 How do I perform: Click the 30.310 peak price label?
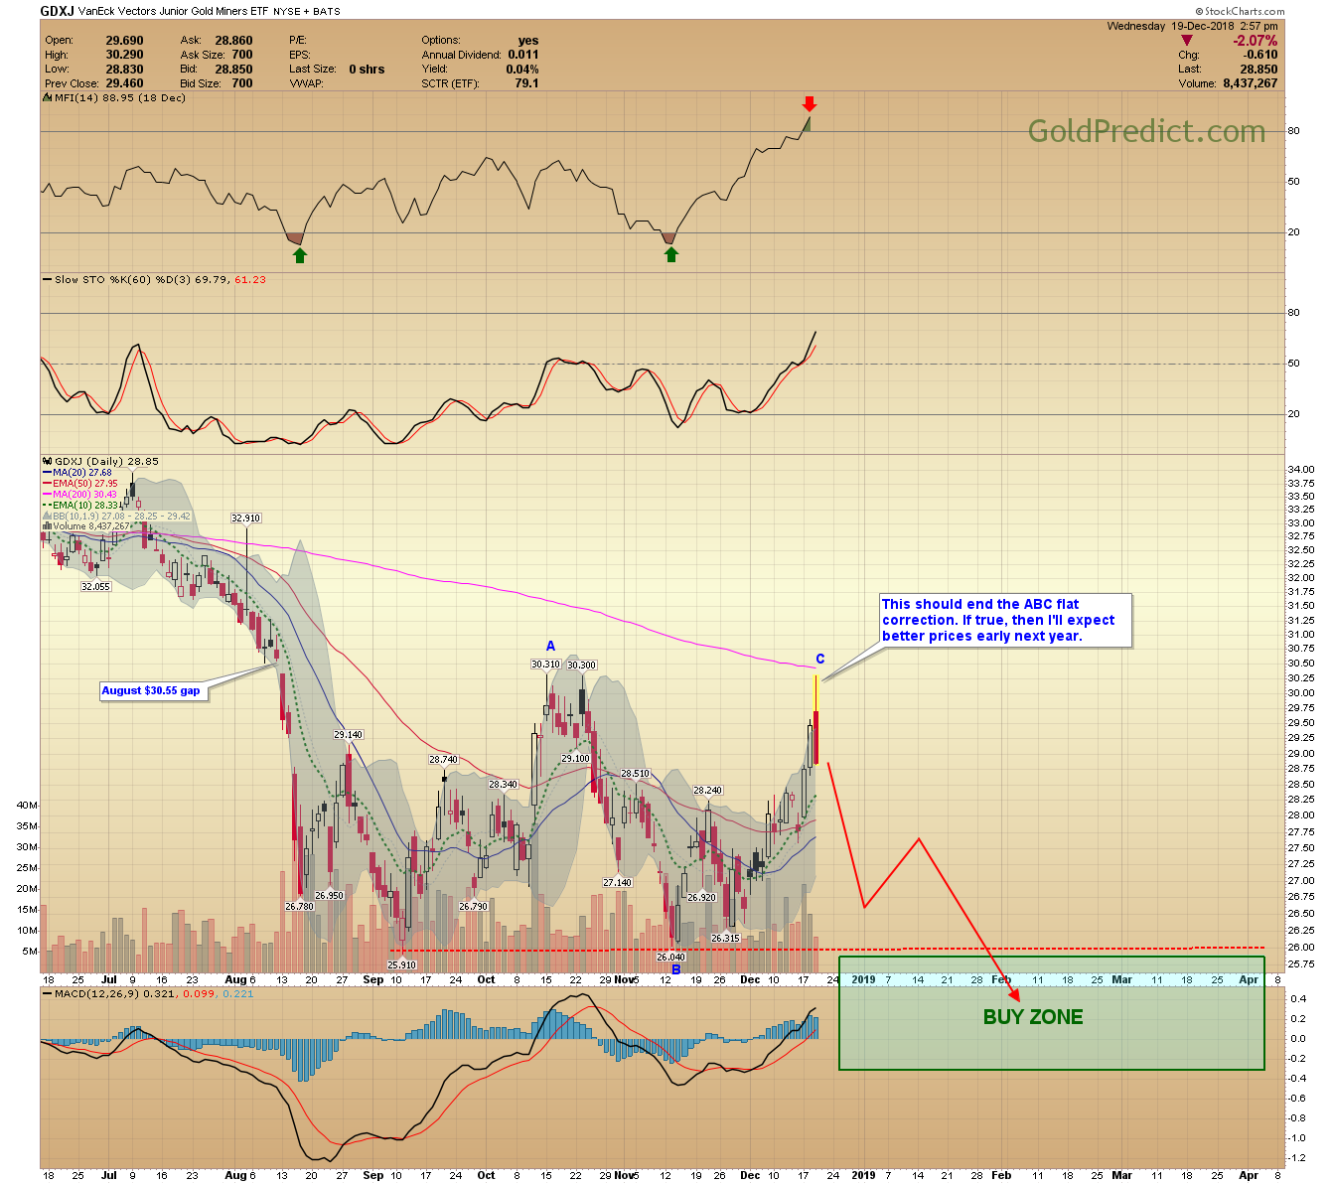coord(546,666)
